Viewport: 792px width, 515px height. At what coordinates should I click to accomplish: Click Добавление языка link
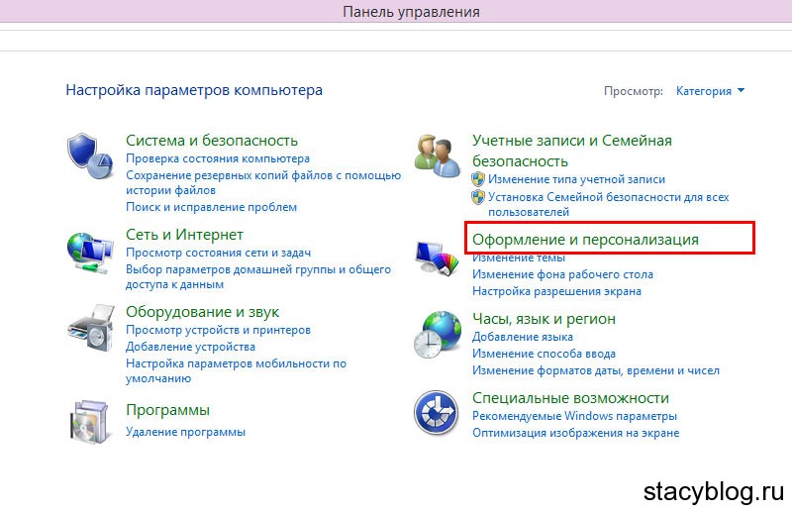tap(523, 337)
